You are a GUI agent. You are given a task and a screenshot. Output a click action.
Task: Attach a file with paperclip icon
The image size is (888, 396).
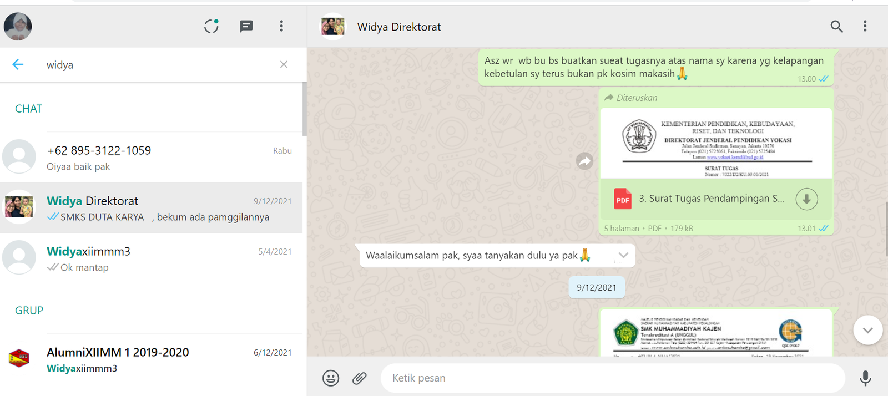[360, 378]
